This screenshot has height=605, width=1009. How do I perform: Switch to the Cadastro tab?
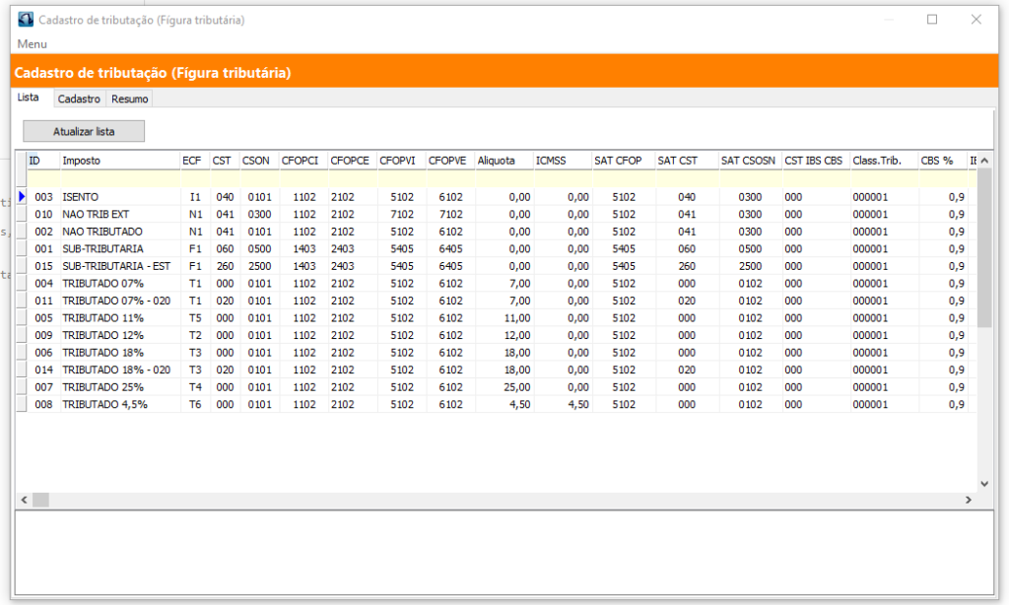pos(79,99)
